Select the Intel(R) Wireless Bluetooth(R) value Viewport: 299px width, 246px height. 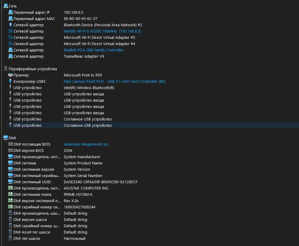[x=89, y=88]
